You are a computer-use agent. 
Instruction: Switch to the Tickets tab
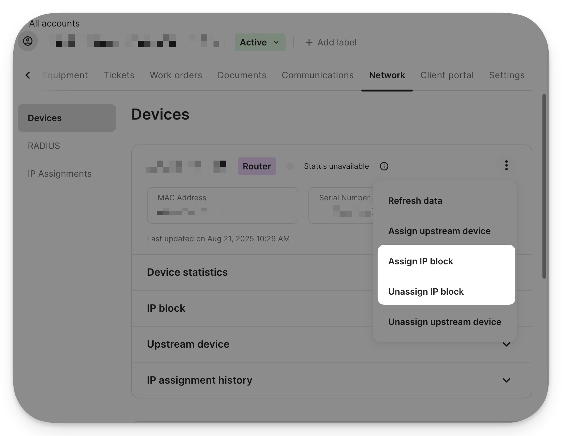coord(119,75)
